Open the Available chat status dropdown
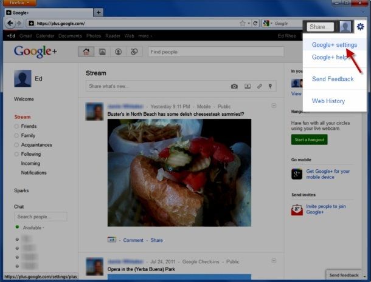The width and height of the screenshot is (371, 282). (x=33, y=228)
